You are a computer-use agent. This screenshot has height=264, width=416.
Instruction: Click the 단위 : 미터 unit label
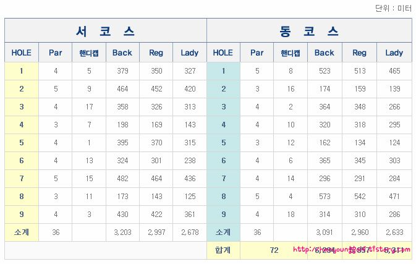[x=393, y=8]
